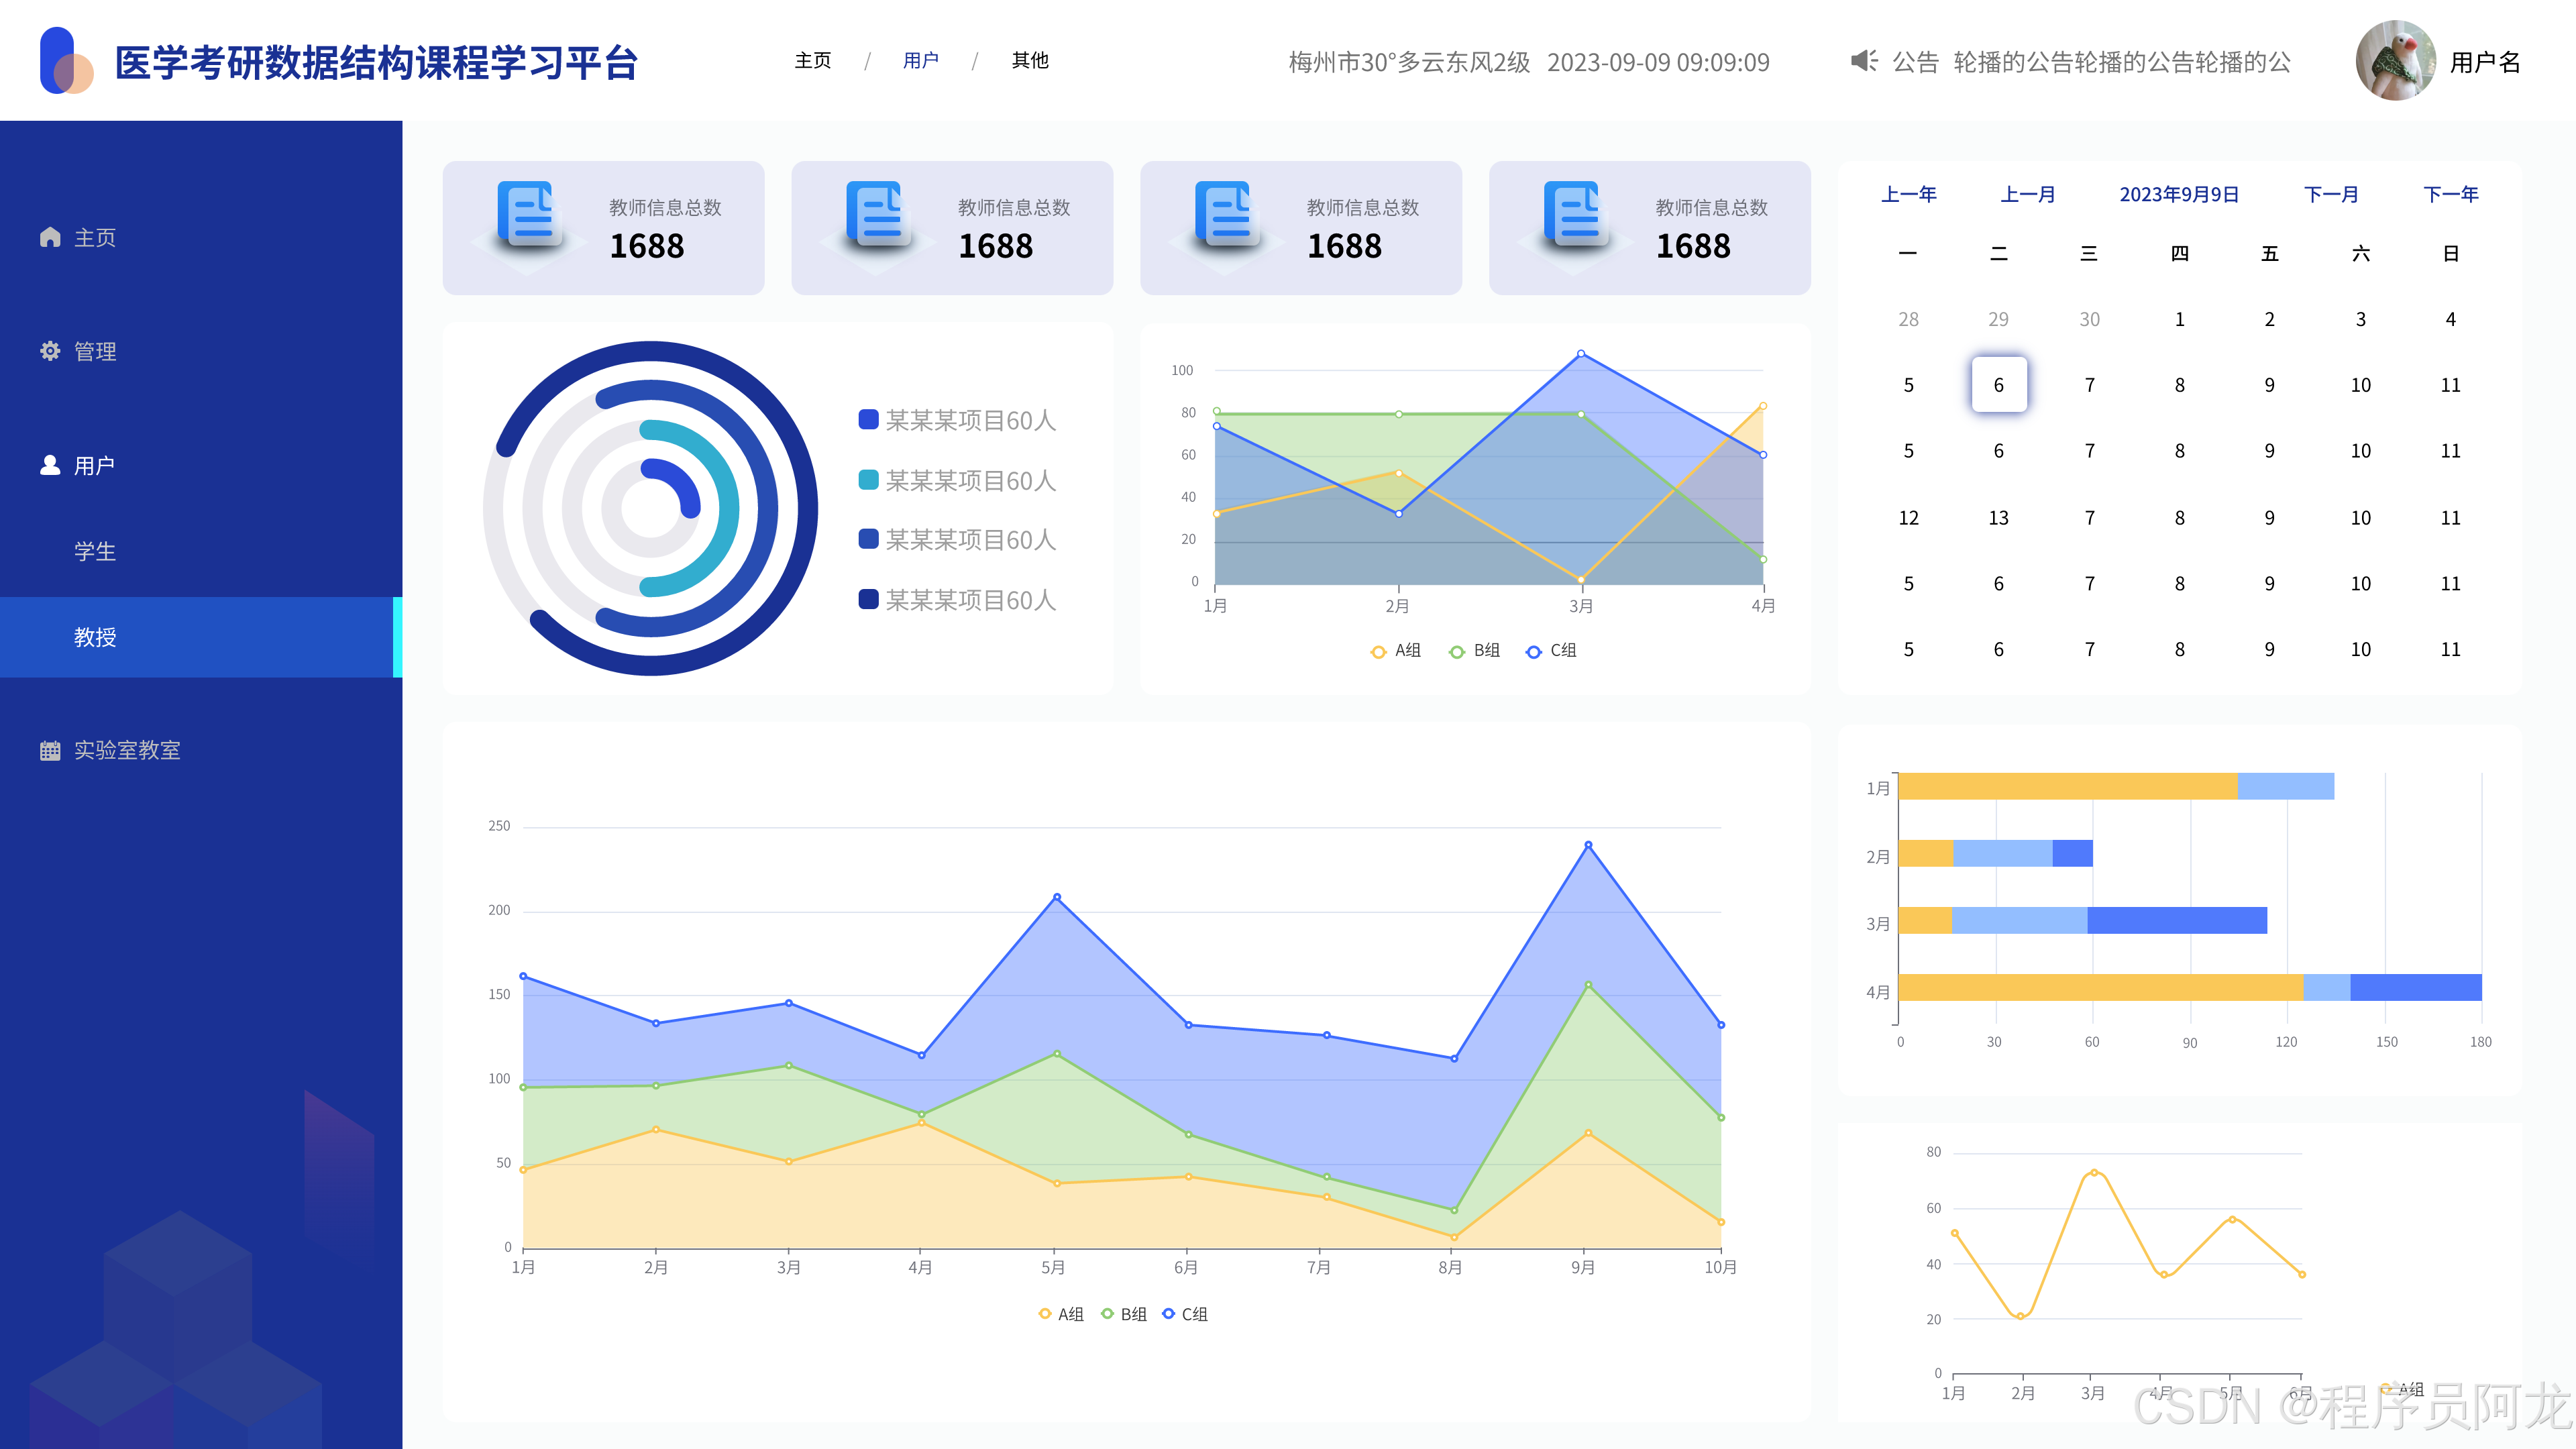The image size is (2576, 1449).
Task: Toggle A组 series in top area chart legend
Action: [x=1394, y=651]
